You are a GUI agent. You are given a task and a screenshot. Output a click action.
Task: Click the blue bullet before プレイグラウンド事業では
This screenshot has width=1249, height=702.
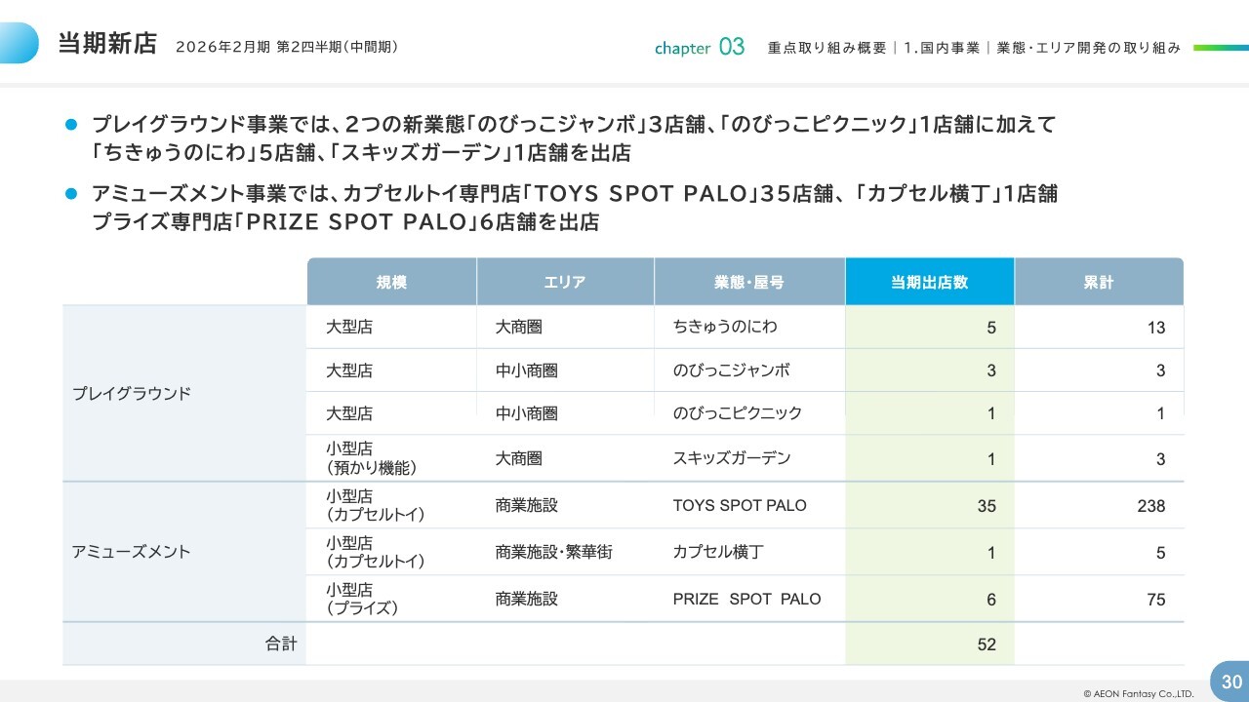point(70,126)
